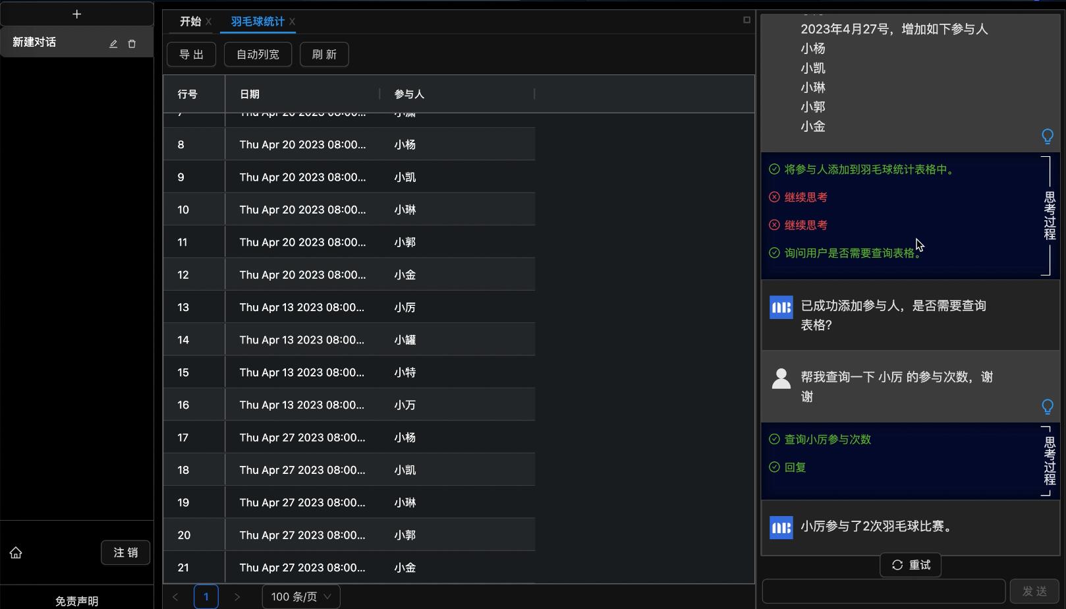Image resolution: width=1066 pixels, height=609 pixels.
Task: Switch to the 开始 tab
Action: (x=190, y=22)
